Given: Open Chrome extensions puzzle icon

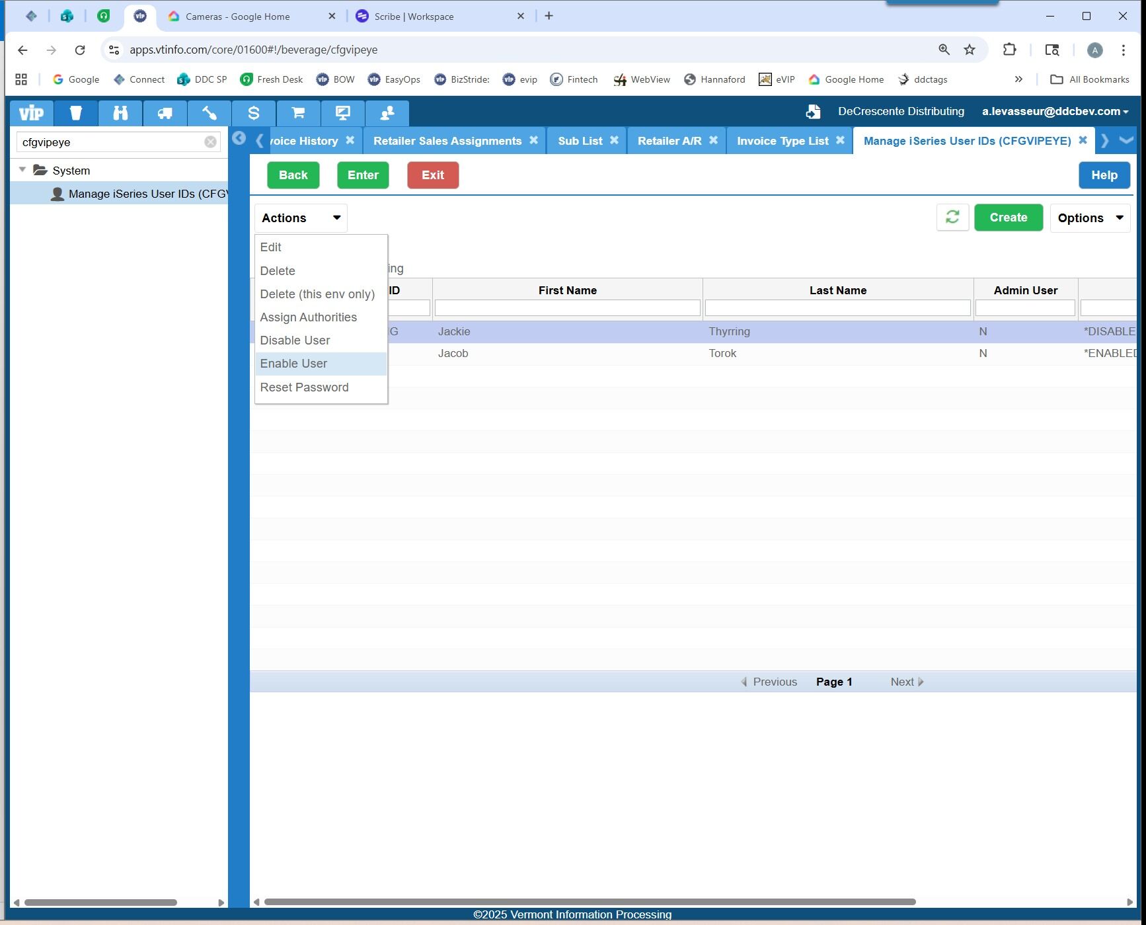Looking at the screenshot, I should [1009, 50].
